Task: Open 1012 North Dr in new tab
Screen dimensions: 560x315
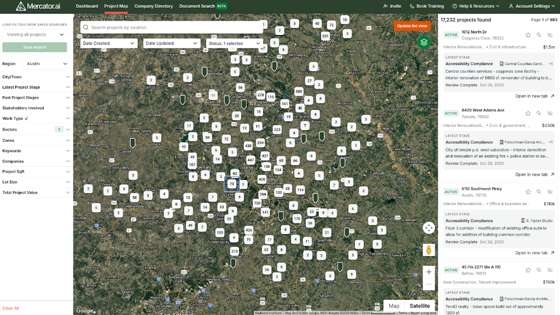Action: pyautogui.click(x=535, y=96)
